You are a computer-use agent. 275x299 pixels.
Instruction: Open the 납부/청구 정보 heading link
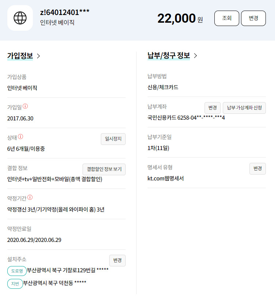[x=168, y=56]
